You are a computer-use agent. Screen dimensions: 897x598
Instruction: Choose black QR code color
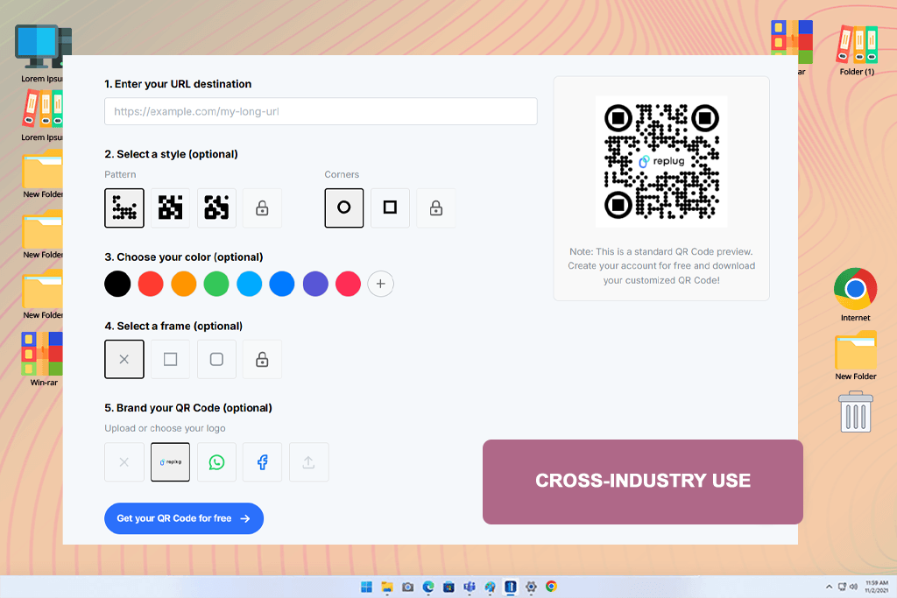pyautogui.click(x=118, y=284)
